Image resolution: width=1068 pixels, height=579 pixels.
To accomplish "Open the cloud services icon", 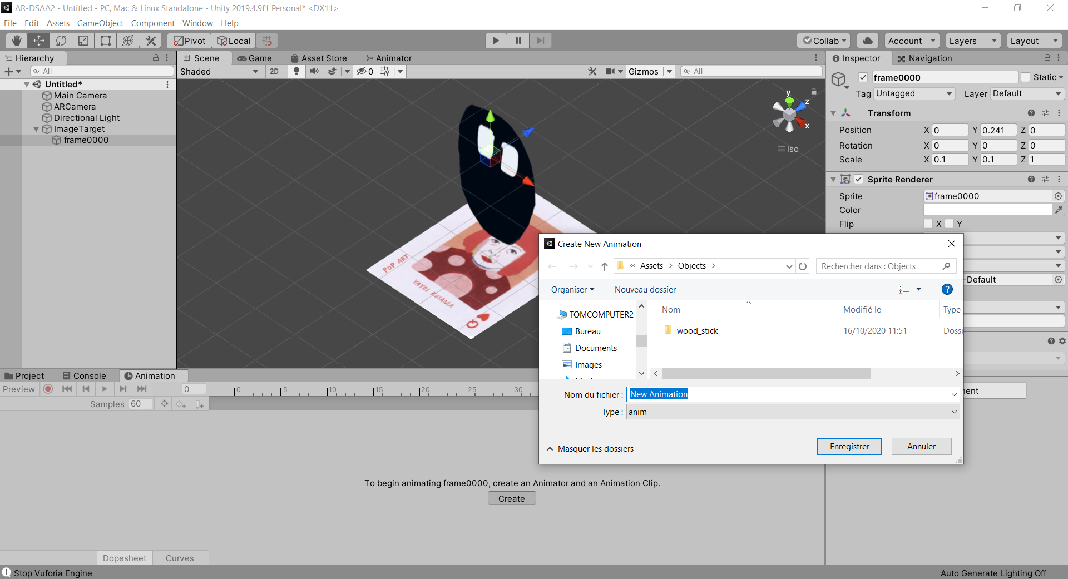I will pyautogui.click(x=867, y=41).
